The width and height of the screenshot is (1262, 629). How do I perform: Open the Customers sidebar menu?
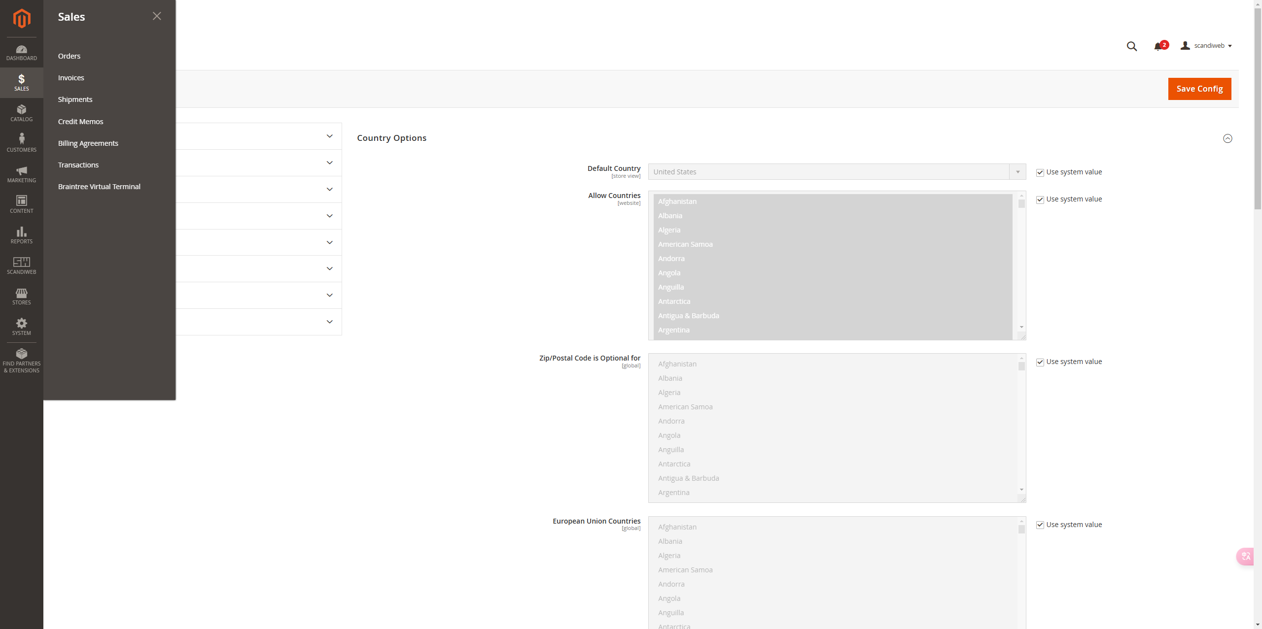click(x=21, y=143)
